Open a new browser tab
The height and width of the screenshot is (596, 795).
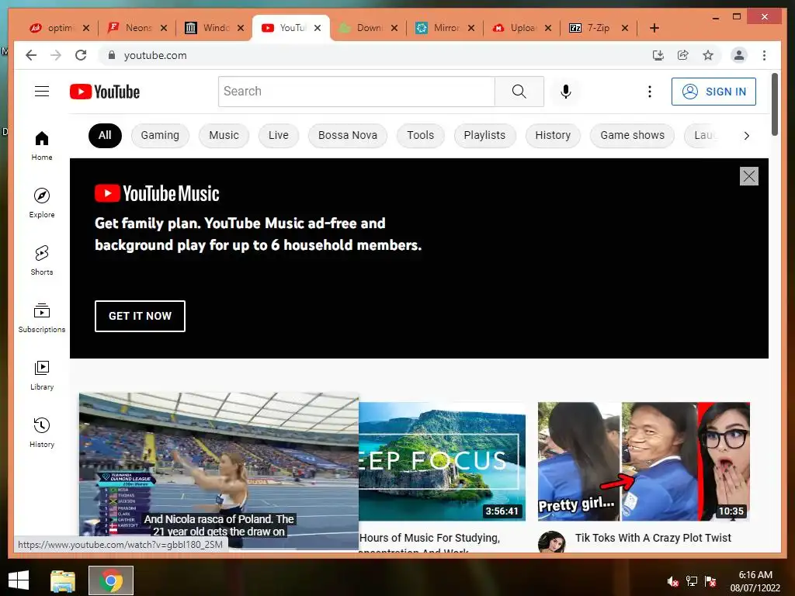click(x=654, y=28)
